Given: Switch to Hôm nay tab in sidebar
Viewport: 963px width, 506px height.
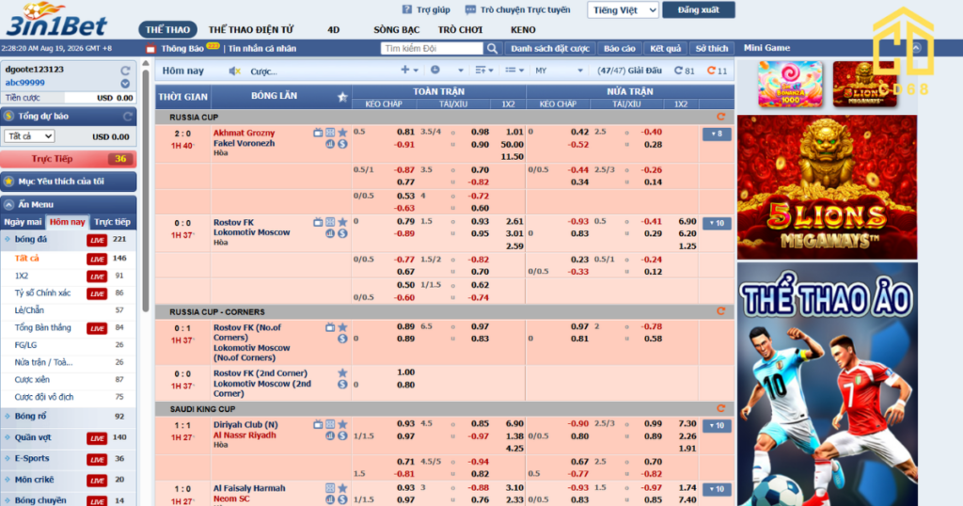Looking at the screenshot, I should 68,222.
